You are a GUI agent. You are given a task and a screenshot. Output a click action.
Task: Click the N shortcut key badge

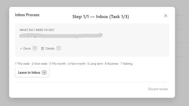pyautogui.click(x=44, y=73)
